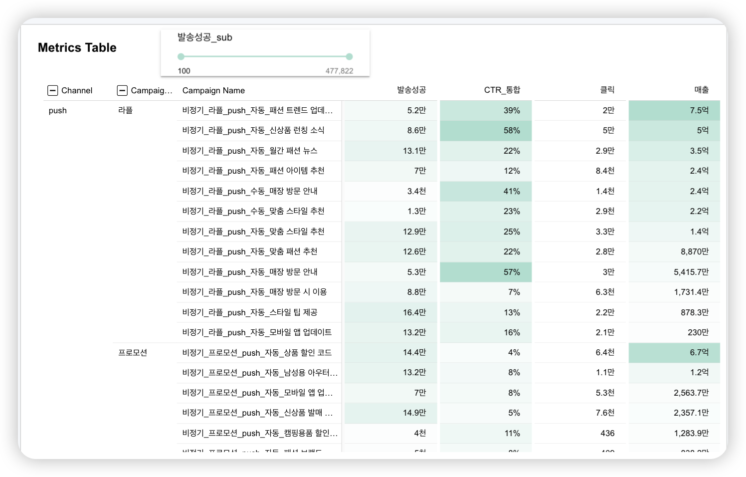Grab the left handle of 발송성공_sub slider
This screenshot has height=477, width=746.
click(x=181, y=57)
